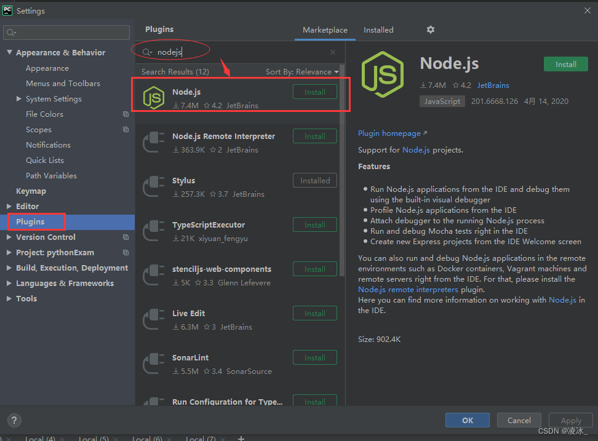
Task: Click the plugin results list scrollbar
Action: tap(341, 171)
